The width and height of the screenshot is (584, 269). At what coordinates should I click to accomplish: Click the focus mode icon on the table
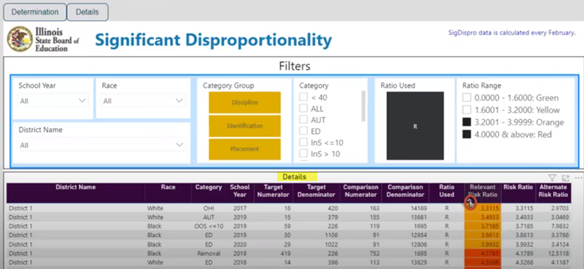click(565, 178)
